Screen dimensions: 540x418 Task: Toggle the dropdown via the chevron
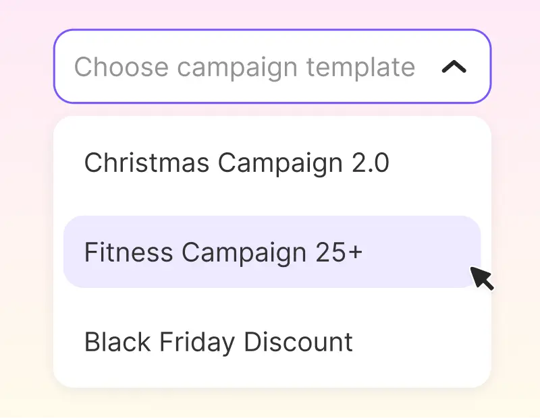pyautogui.click(x=454, y=67)
